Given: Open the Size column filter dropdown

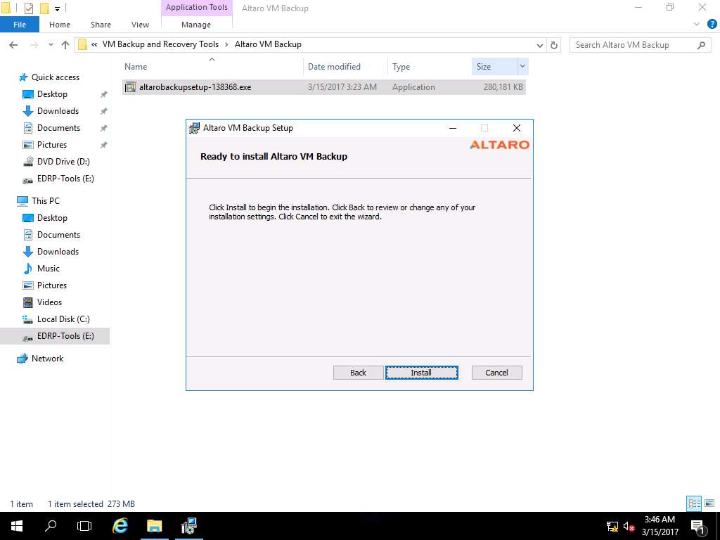Looking at the screenshot, I should [522, 67].
